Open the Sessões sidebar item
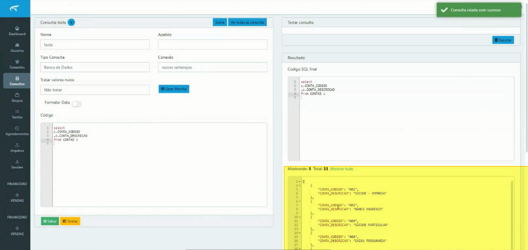 tap(17, 164)
